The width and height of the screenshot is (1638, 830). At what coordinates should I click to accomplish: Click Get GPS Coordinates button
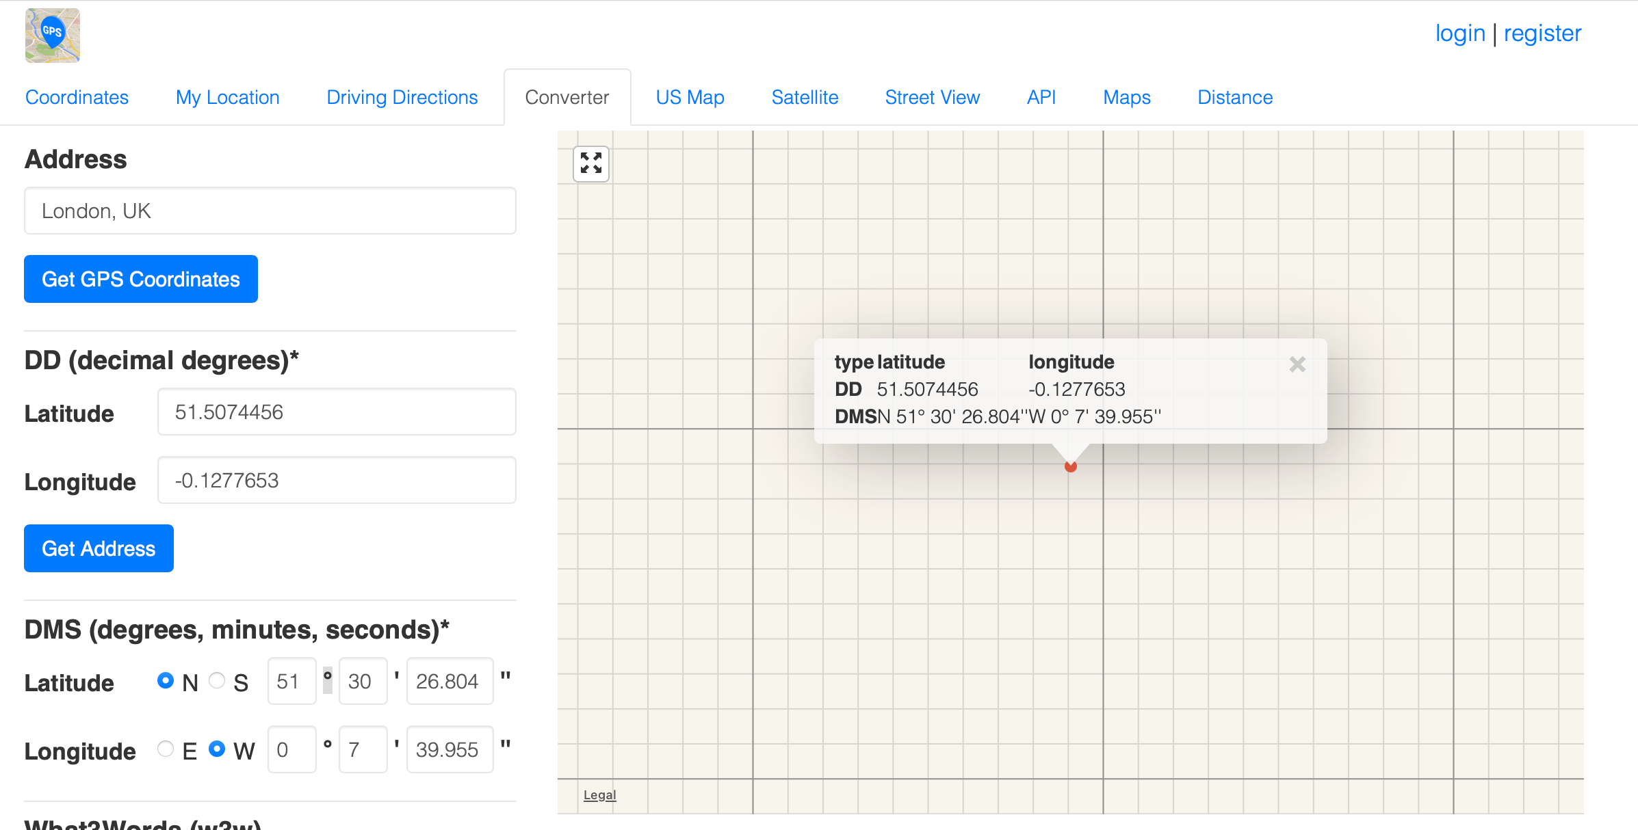141,279
